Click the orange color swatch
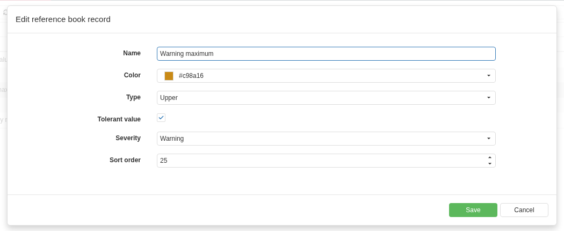The height and width of the screenshot is (231, 564). [x=169, y=76]
